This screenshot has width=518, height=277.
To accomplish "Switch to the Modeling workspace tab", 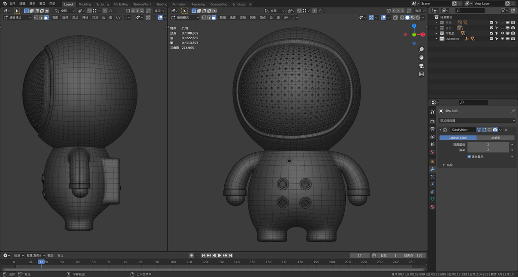I will (84, 4).
